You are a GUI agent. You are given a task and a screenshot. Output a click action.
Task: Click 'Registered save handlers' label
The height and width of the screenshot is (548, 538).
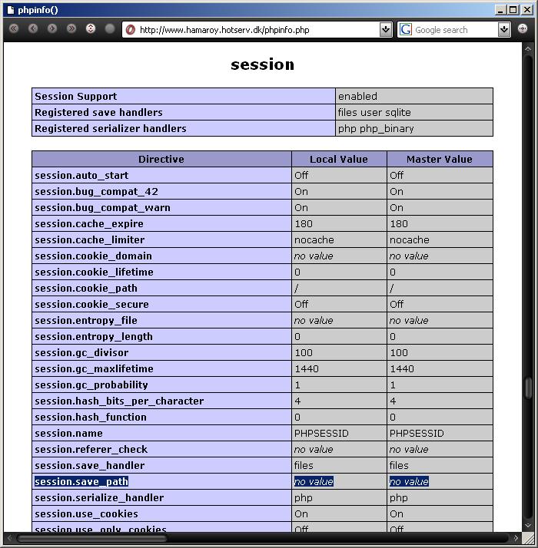pyautogui.click(x=98, y=112)
